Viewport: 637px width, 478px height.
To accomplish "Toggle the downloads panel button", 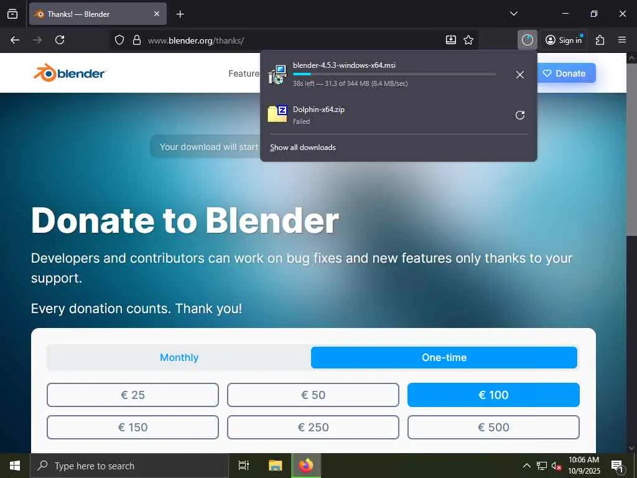I will (x=528, y=40).
